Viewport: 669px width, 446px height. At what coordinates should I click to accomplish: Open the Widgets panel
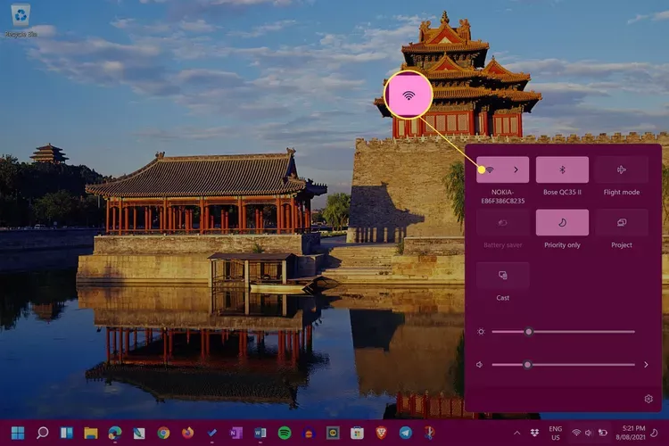coord(67,433)
